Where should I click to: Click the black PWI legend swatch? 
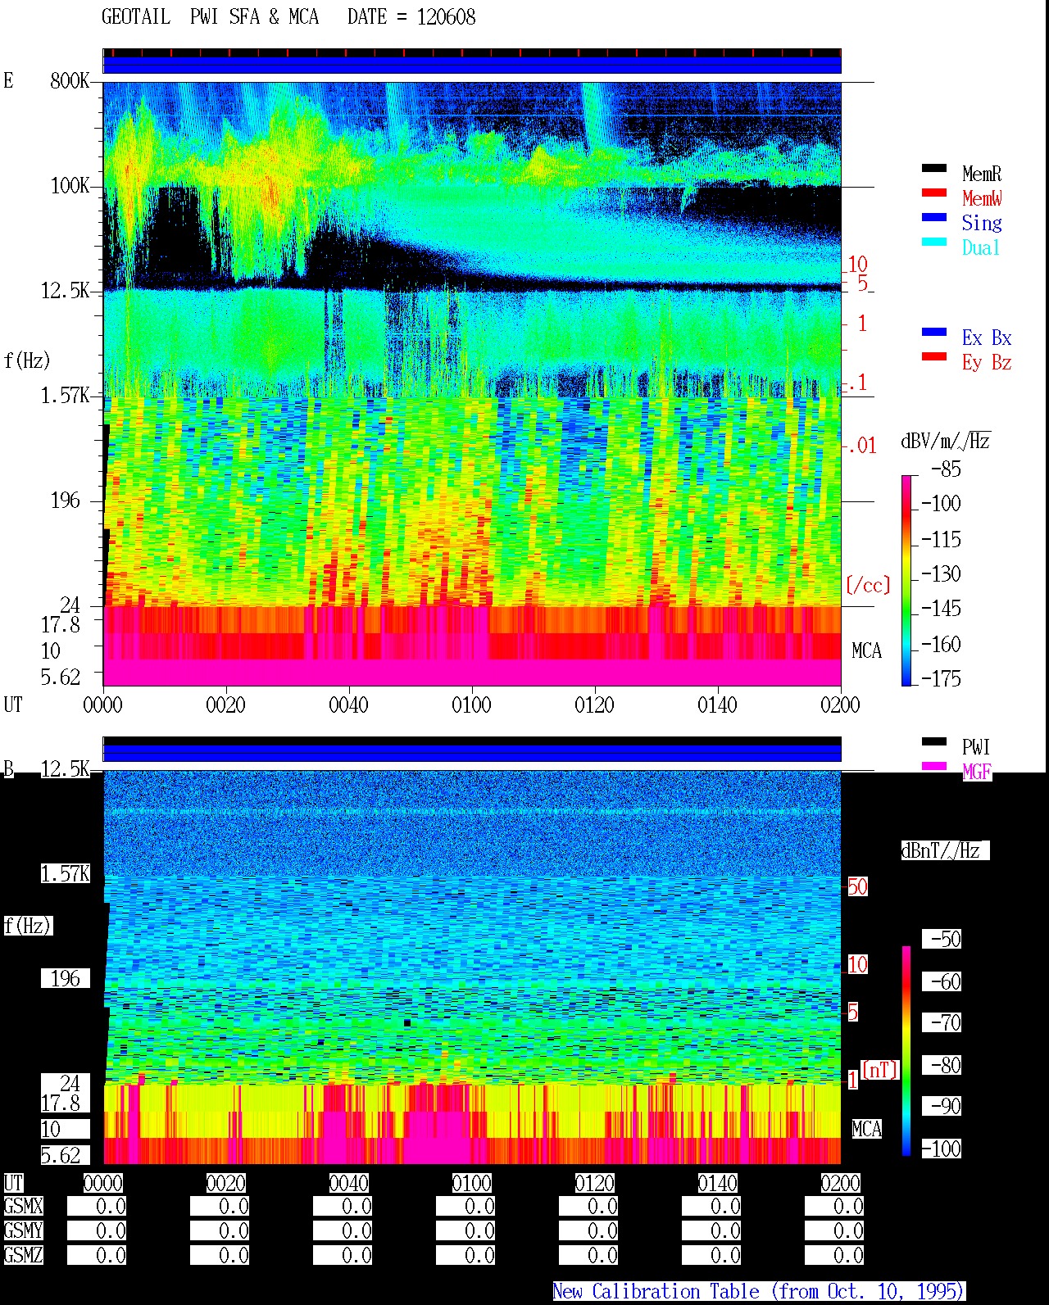point(934,742)
